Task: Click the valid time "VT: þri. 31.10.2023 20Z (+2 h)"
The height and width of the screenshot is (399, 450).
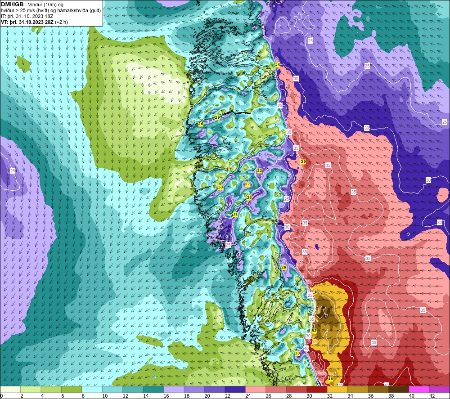Action: point(35,22)
